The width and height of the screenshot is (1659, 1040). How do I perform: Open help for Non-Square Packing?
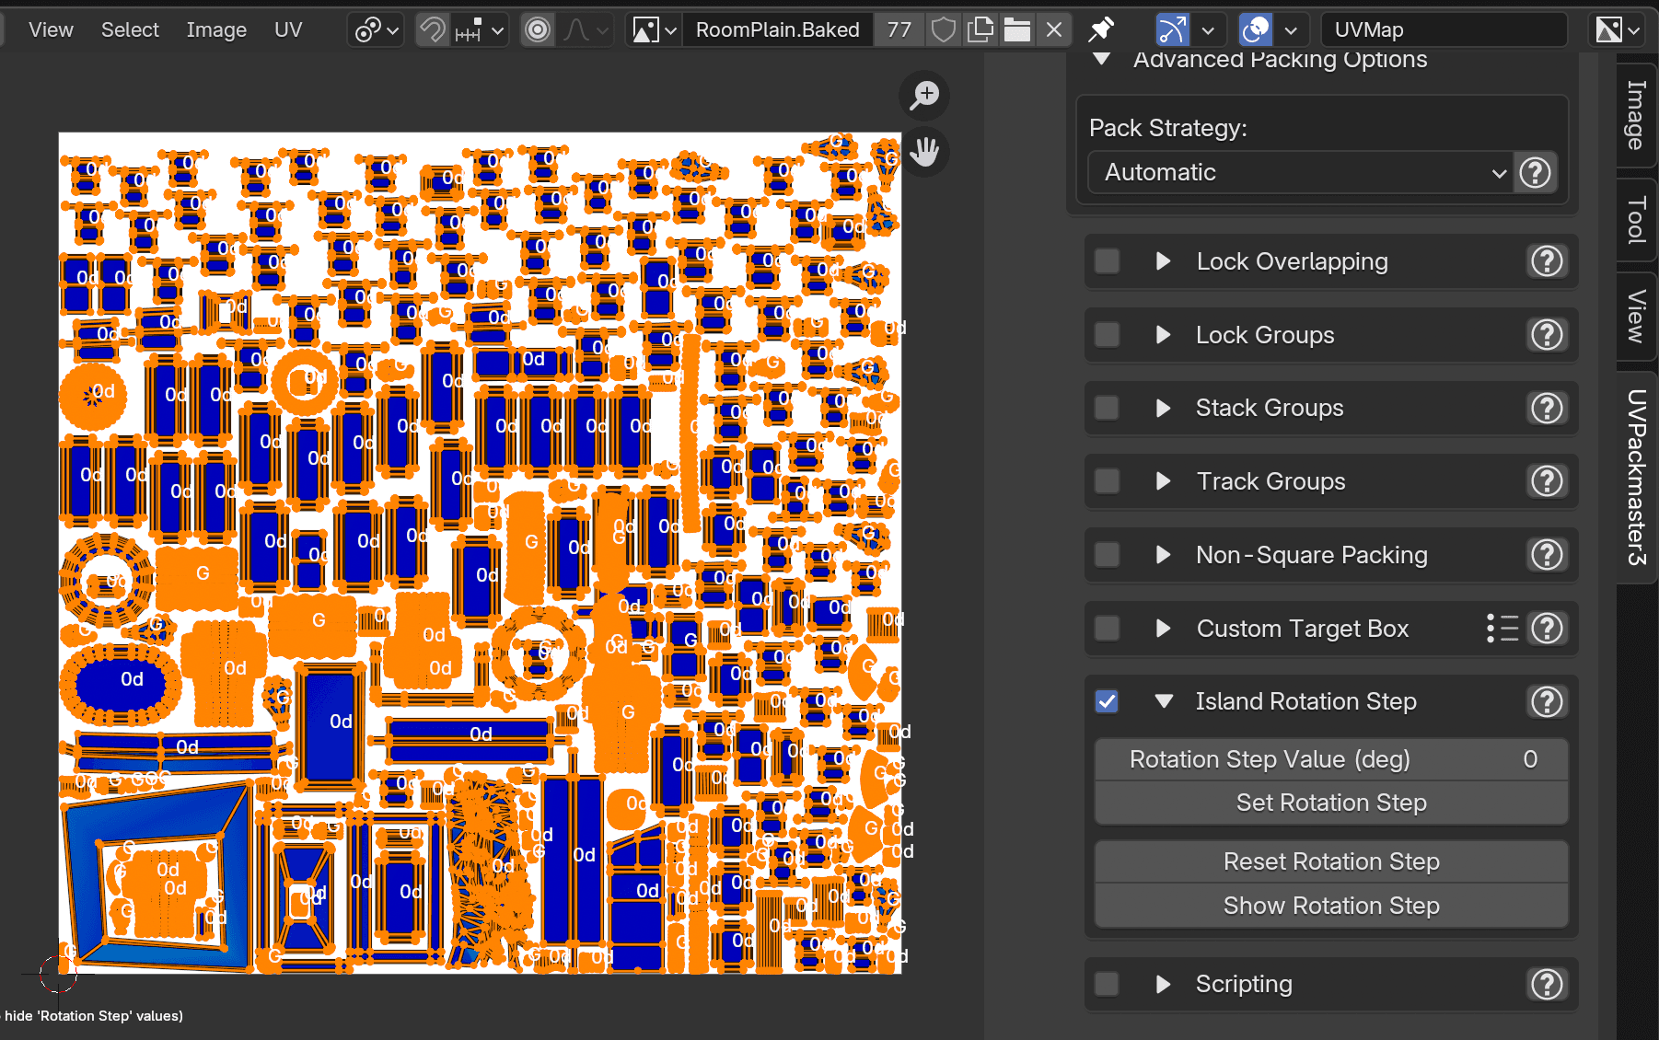pos(1547,555)
